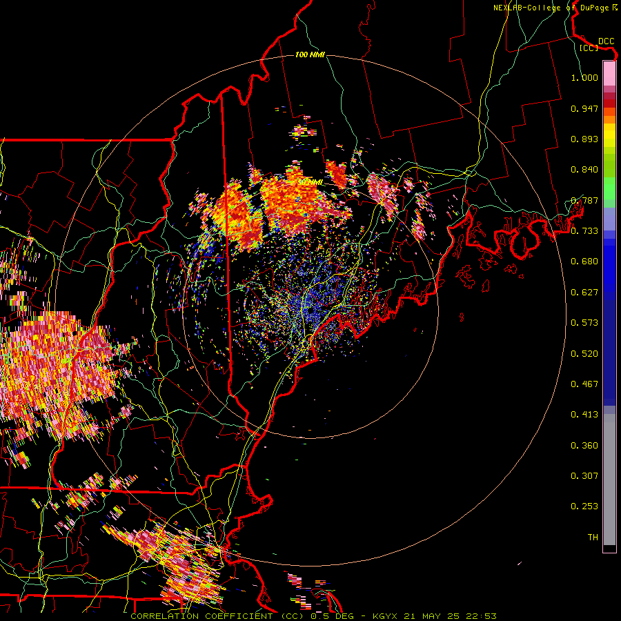Click the 0.947 scale value

point(584,108)
